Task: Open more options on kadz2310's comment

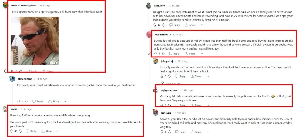Action: point(202,25)
